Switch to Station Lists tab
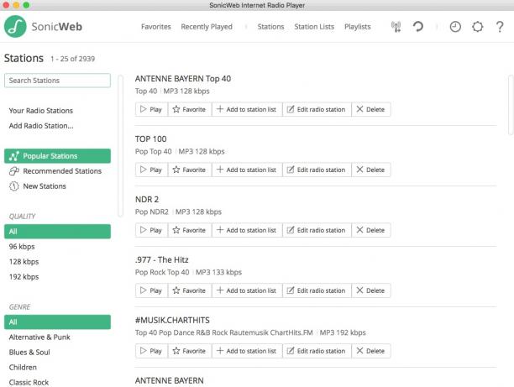514x387 pixels. point(314,27)
